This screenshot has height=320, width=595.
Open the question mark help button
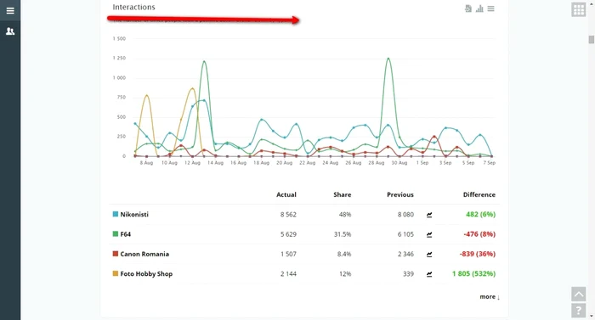(578, 311)
